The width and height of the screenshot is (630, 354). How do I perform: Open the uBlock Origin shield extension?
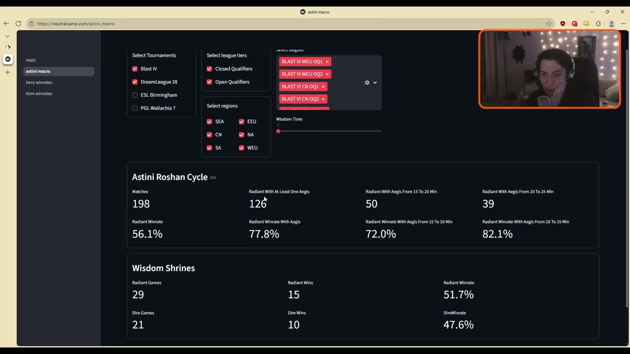pos(563,24)
